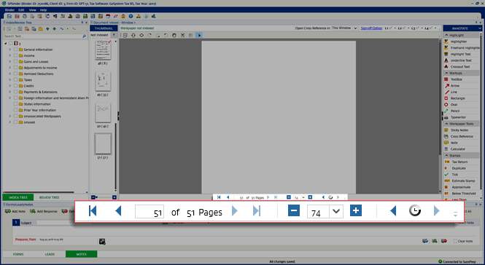Expand the General Information tree node

[10, 50]
